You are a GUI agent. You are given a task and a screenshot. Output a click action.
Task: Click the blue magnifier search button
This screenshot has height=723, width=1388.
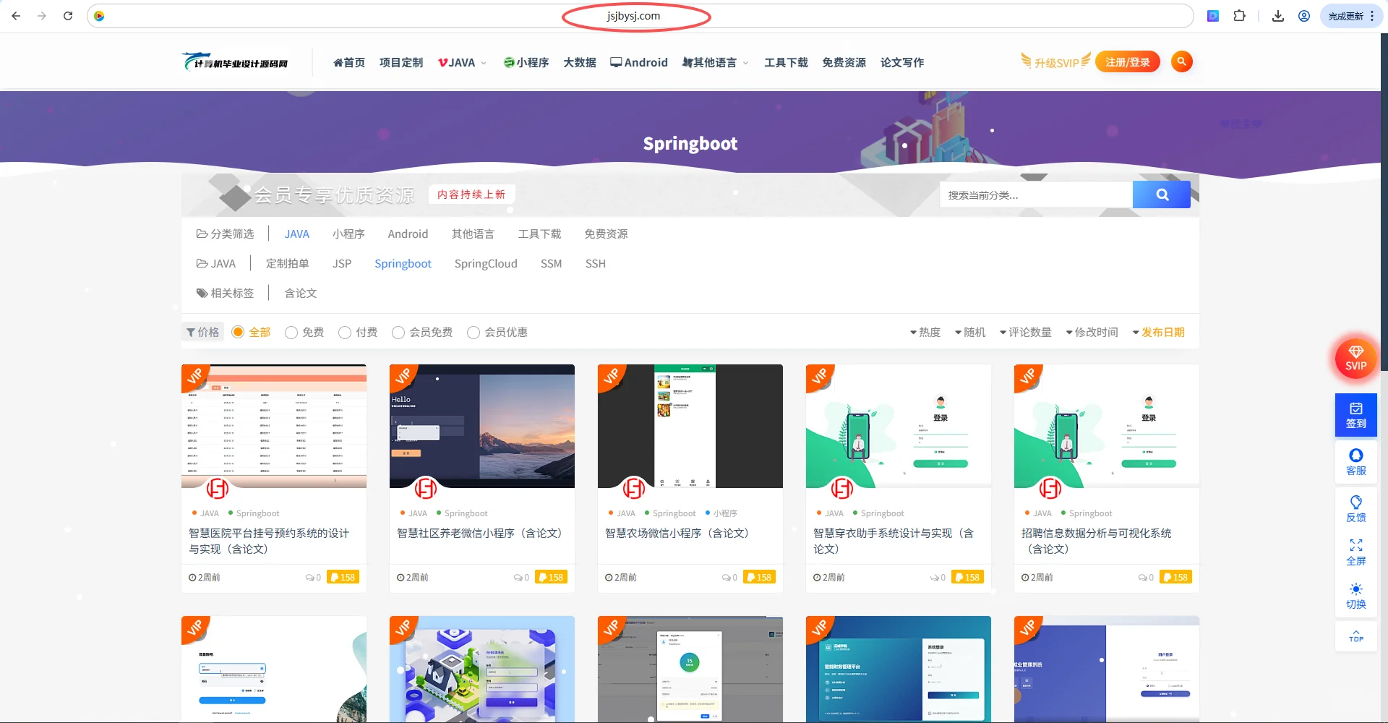click(1162, 194)
